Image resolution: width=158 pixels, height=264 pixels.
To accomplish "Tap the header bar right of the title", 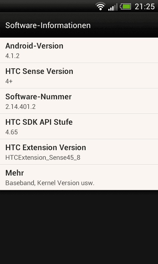I will (x=124, y=25).
